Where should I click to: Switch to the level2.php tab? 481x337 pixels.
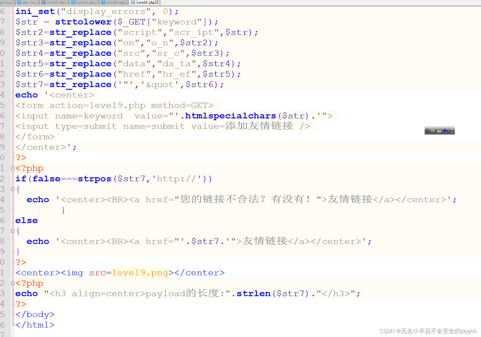click(55, 2)
